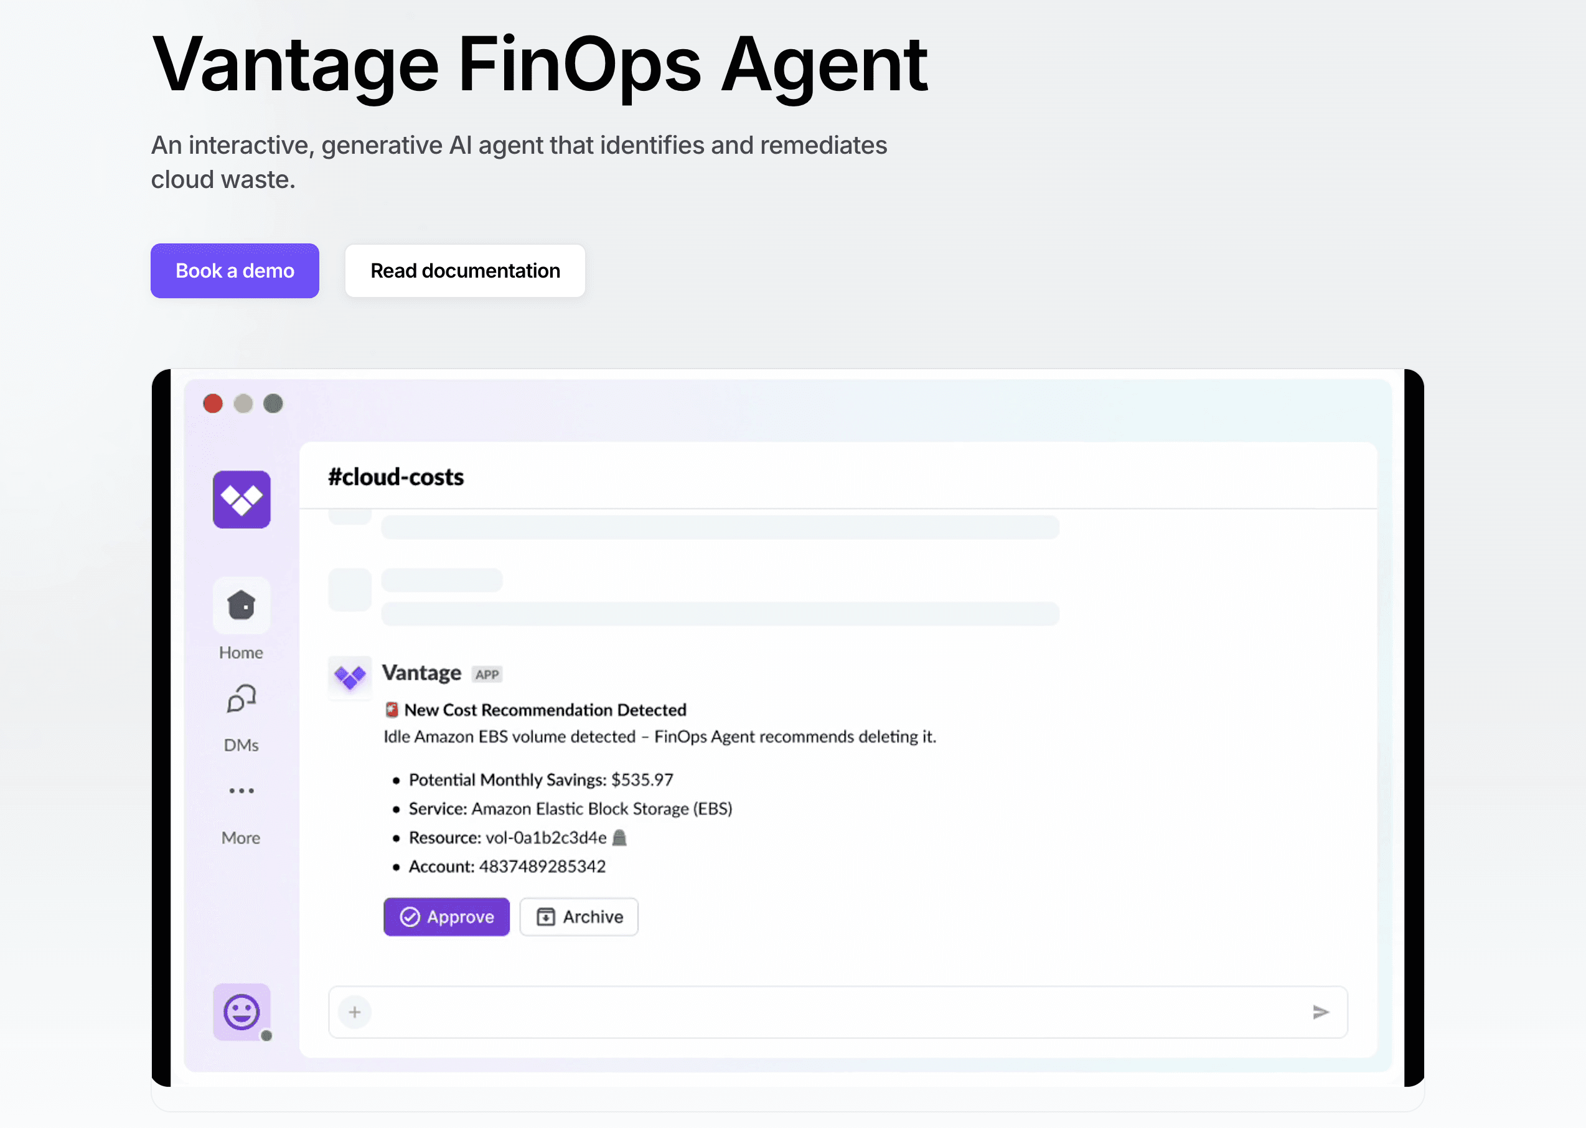
Task: Archive the cost recommendation
Action: coord(578,917)
